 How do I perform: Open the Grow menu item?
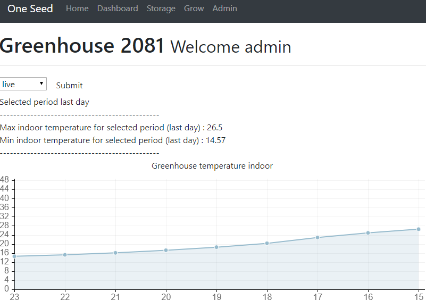pyautogui.click(x=194, y=9)
